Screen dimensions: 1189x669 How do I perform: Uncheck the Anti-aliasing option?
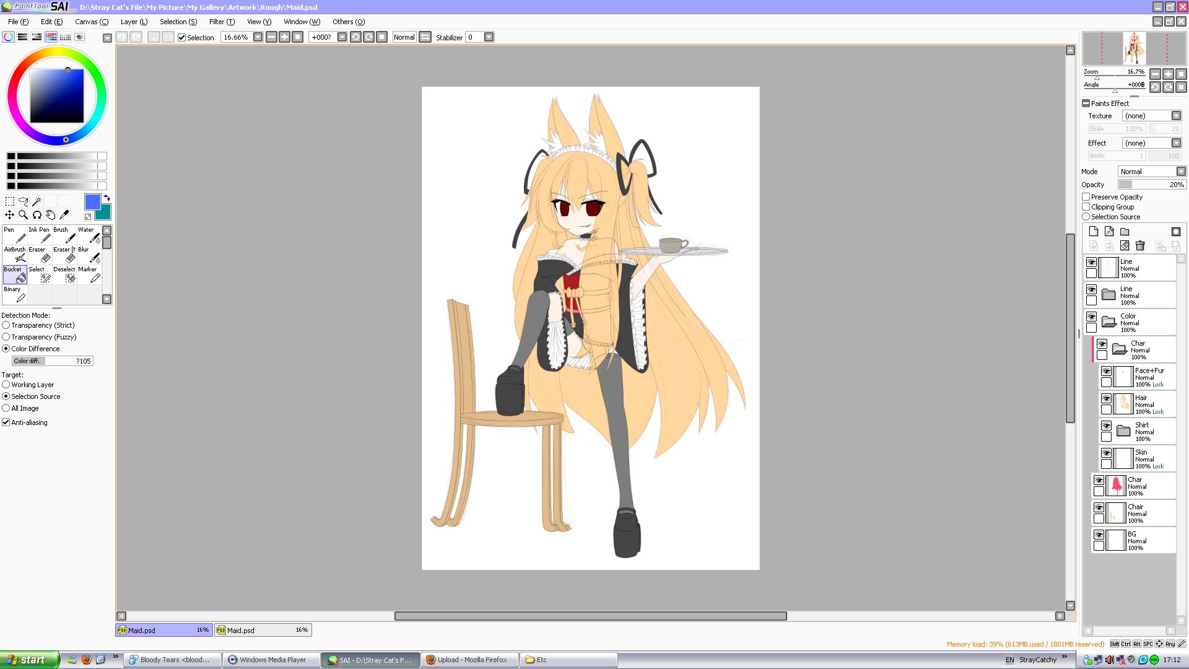(x=6, y=422)
